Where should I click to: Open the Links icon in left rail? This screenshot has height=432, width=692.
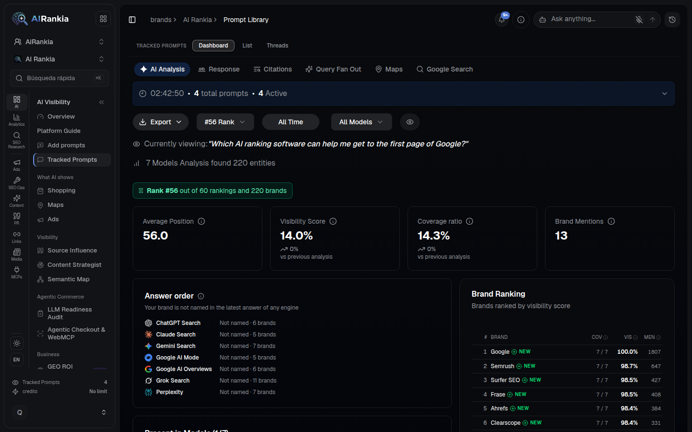click(x=16, y=237)
